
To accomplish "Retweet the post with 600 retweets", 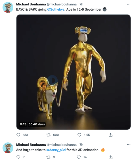I will (x=48, y=135).
